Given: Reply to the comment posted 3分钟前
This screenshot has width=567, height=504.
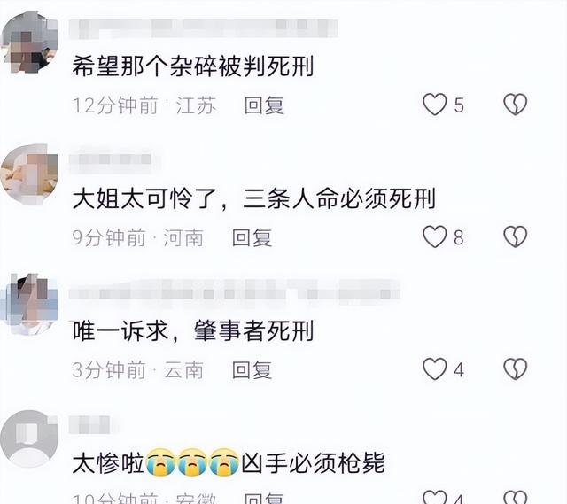Looking at the screenshot, I should 252,370.
